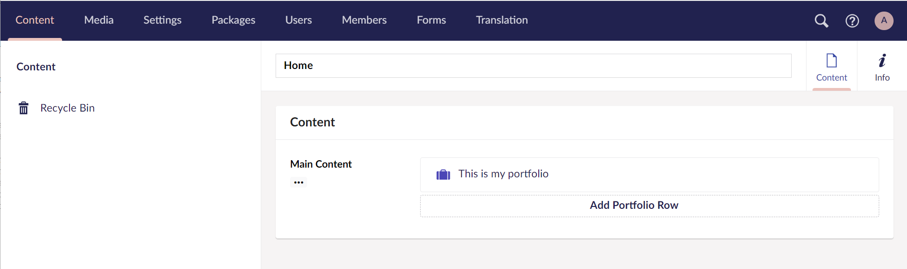Open the 'This is my portfolio' row
Image resolution: width=907 pixels, height=269 pixels.
(649, 175)
